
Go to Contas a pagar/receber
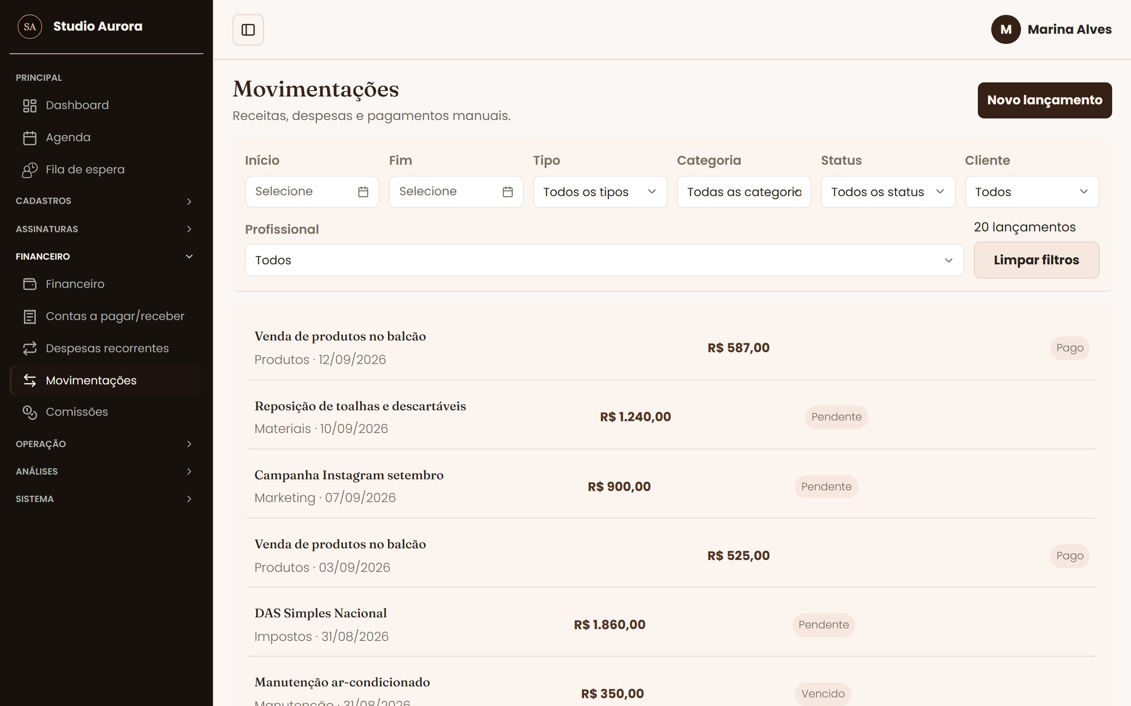coord(105,317)
